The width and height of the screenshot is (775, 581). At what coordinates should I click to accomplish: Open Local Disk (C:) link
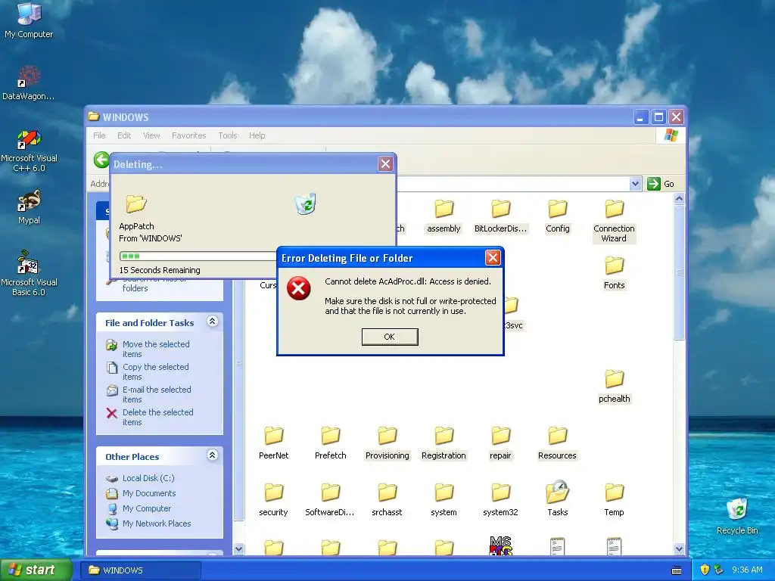tap(140, 478)
